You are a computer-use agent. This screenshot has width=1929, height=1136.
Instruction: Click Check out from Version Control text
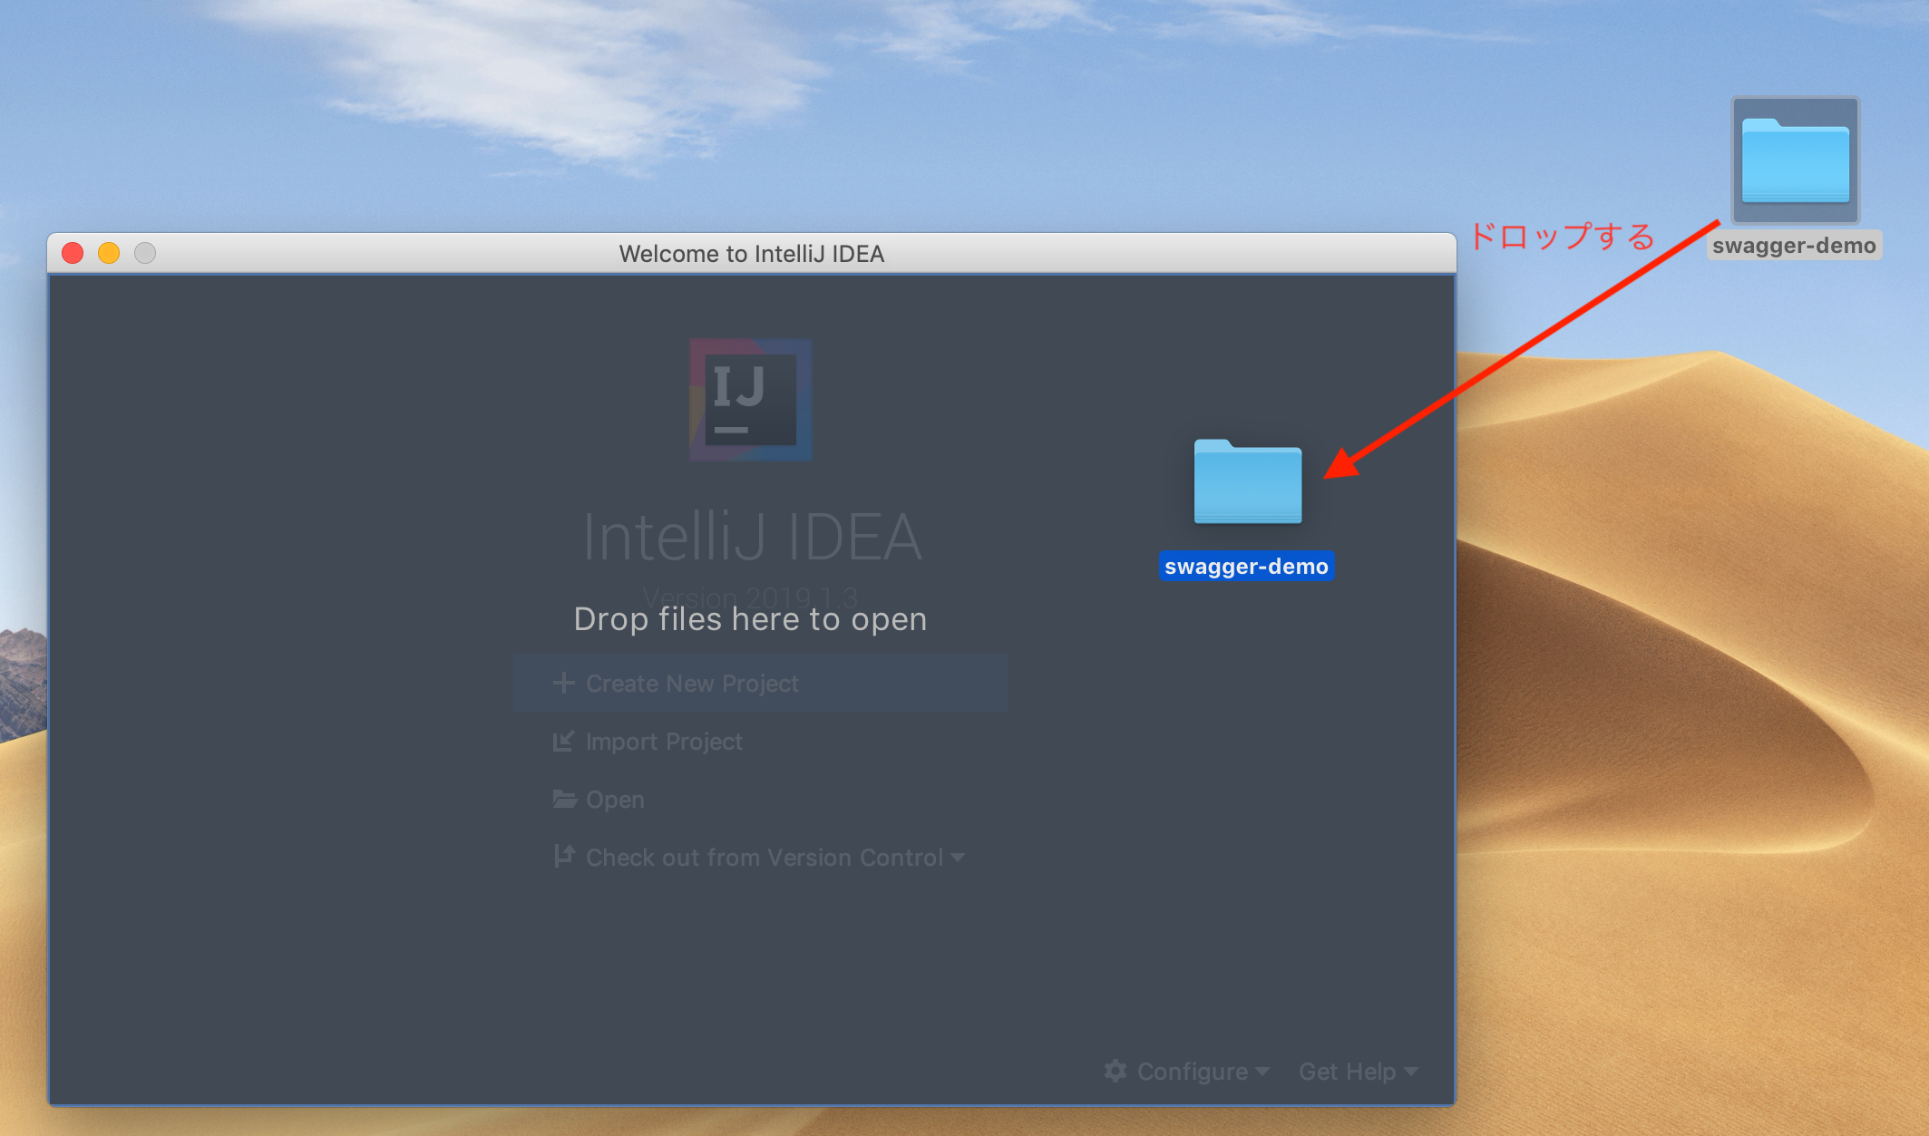764,858
